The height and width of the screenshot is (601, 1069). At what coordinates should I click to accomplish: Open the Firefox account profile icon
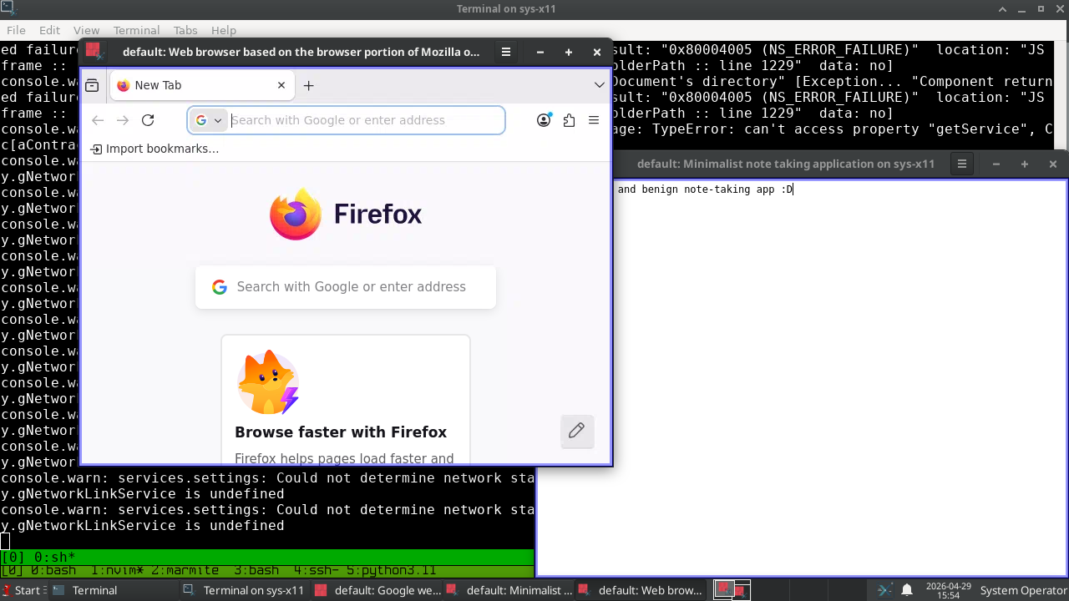[x=544, y=120]
